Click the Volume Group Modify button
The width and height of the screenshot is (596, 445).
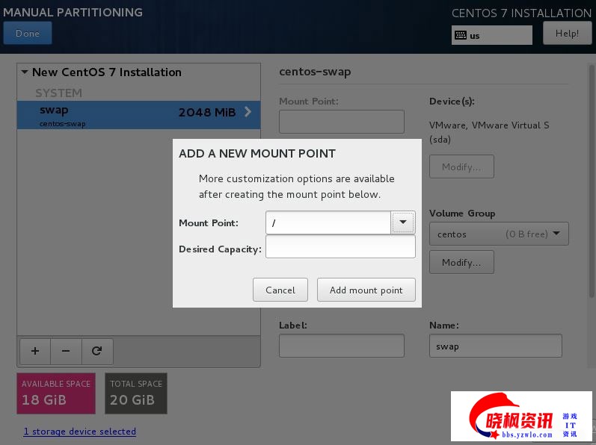pos(461,262)
